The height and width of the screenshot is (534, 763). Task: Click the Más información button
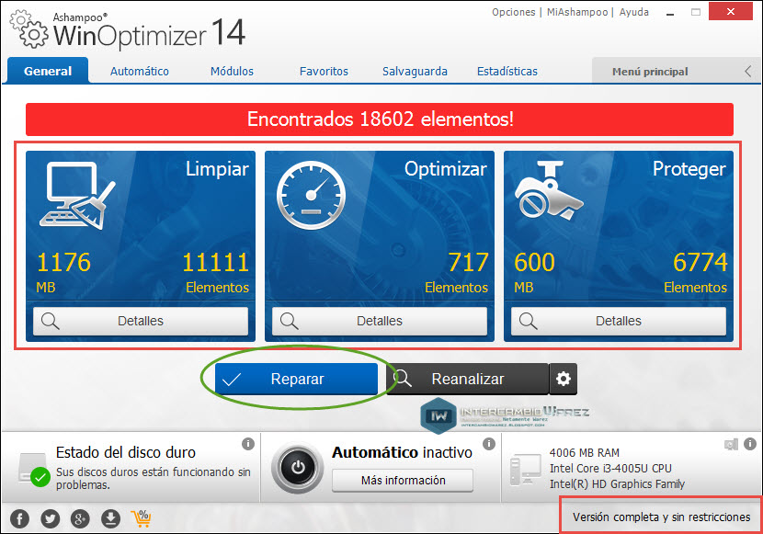click(403, 481)
